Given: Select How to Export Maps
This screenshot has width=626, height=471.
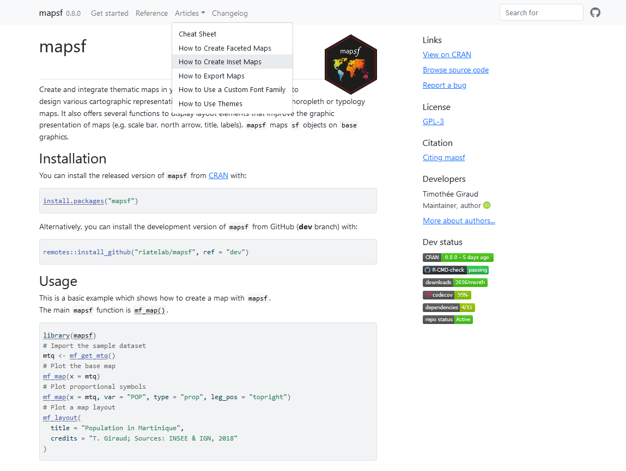Looking at the screenshot, I should (x=211, y=76).
